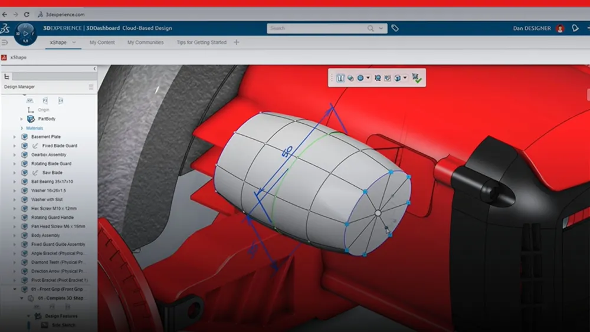The image size is (590, 332).
Task: Expand the PartBody node
Action: coord(21,119)
